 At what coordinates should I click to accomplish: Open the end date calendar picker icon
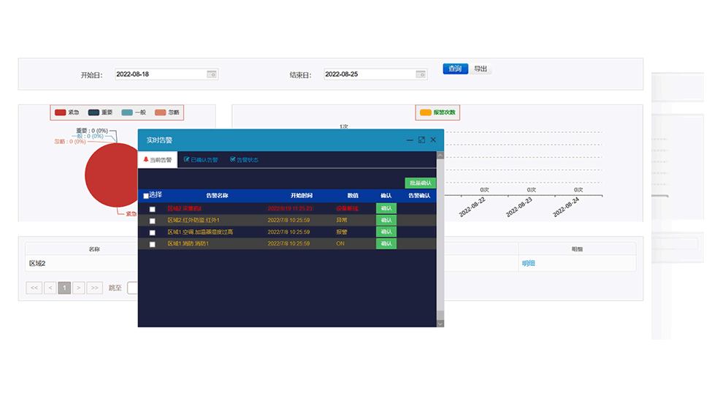click(421, 75)
